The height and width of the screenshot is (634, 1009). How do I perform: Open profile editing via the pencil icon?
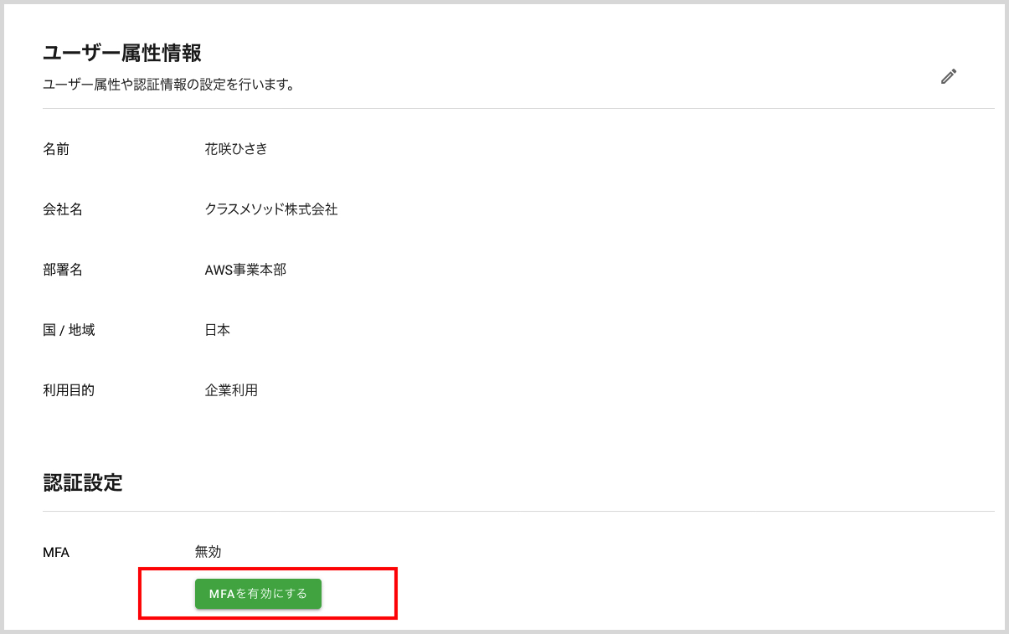(x=948, y=76)
